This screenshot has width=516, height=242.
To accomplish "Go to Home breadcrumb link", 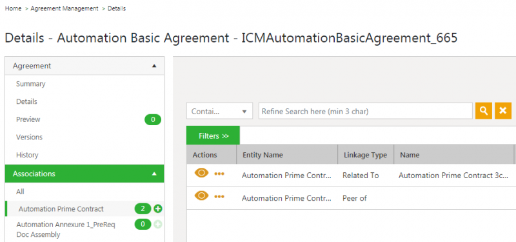I will pyautogui.click(x=13, y=8).
